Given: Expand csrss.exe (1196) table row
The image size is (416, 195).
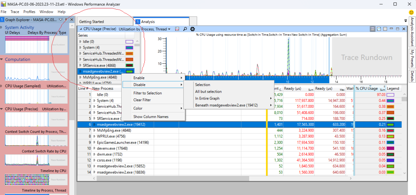Looking at the screenshot, I should [x=94, y=160].
